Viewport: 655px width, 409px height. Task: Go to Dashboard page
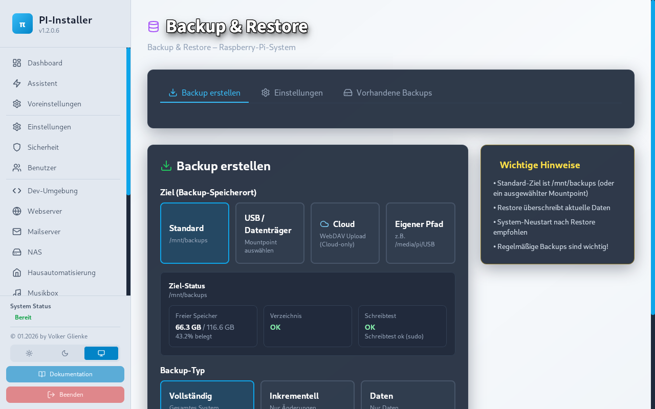click(x=63, y=63)
